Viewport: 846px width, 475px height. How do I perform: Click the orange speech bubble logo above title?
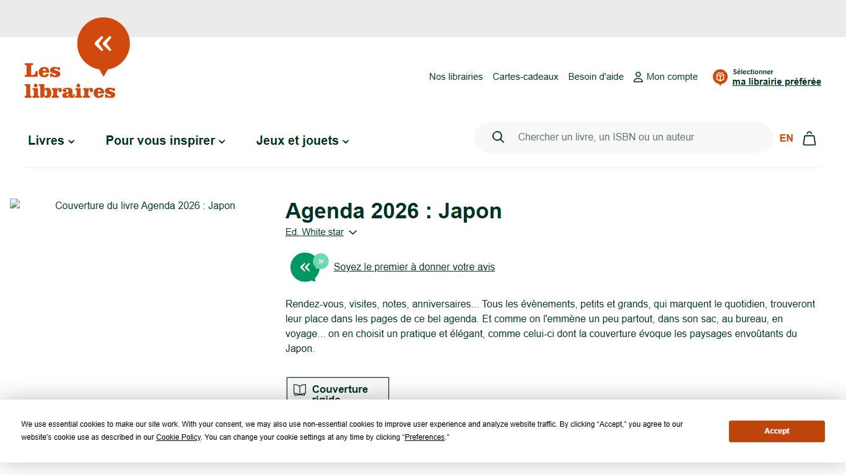point(103,43)
